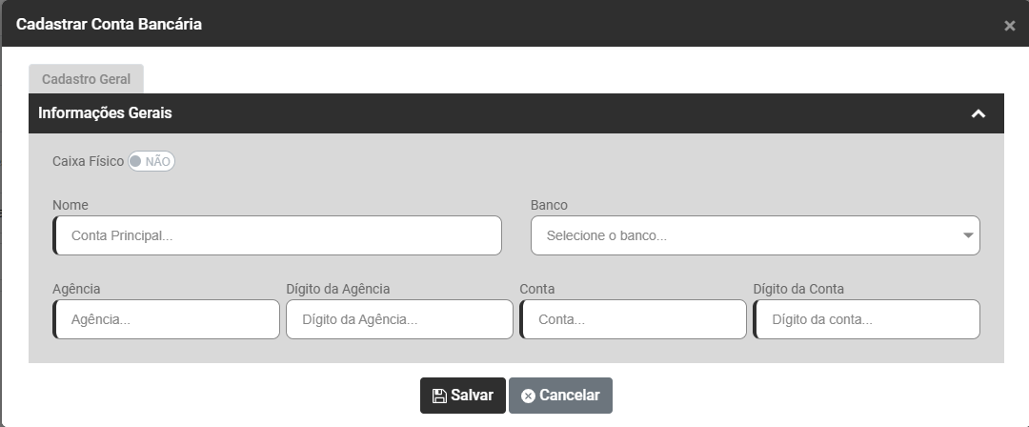The image size is (1029, 427).
Task: Toggle the Caixa Físico switch
Action: (x=151, y=161)
